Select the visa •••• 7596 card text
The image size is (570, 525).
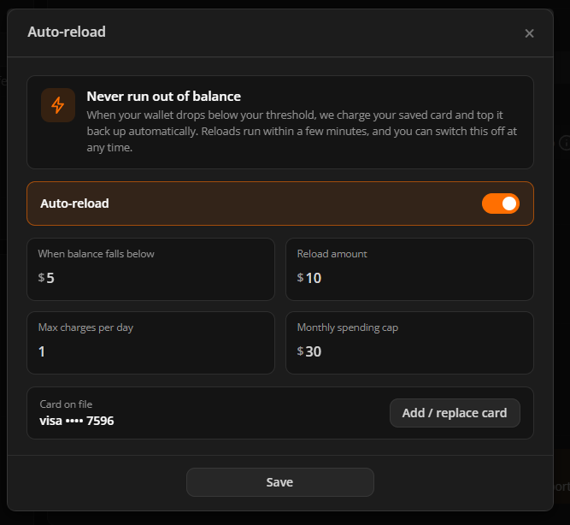[x=77, y=421]
